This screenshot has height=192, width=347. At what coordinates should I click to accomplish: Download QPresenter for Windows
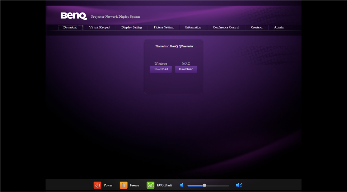click(x=161, y=69)
